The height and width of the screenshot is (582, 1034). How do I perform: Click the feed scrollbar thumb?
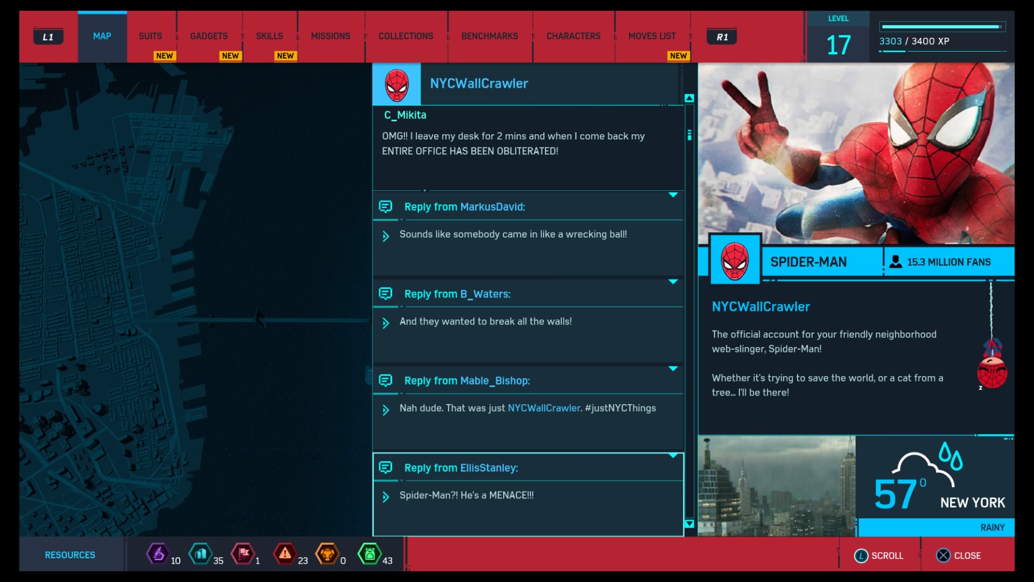point(689,135)
